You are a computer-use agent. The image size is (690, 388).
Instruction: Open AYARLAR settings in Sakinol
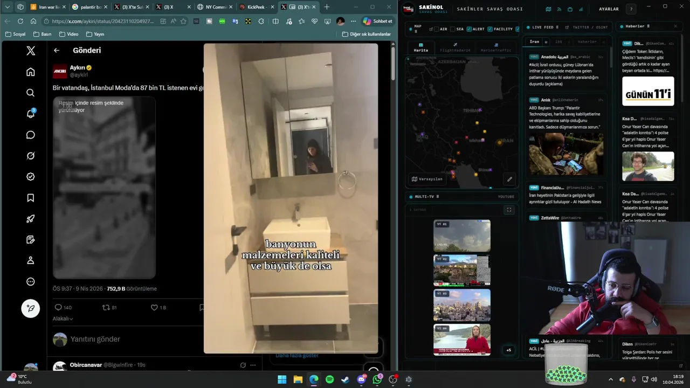pyautogui.click(x=609, y=9)
